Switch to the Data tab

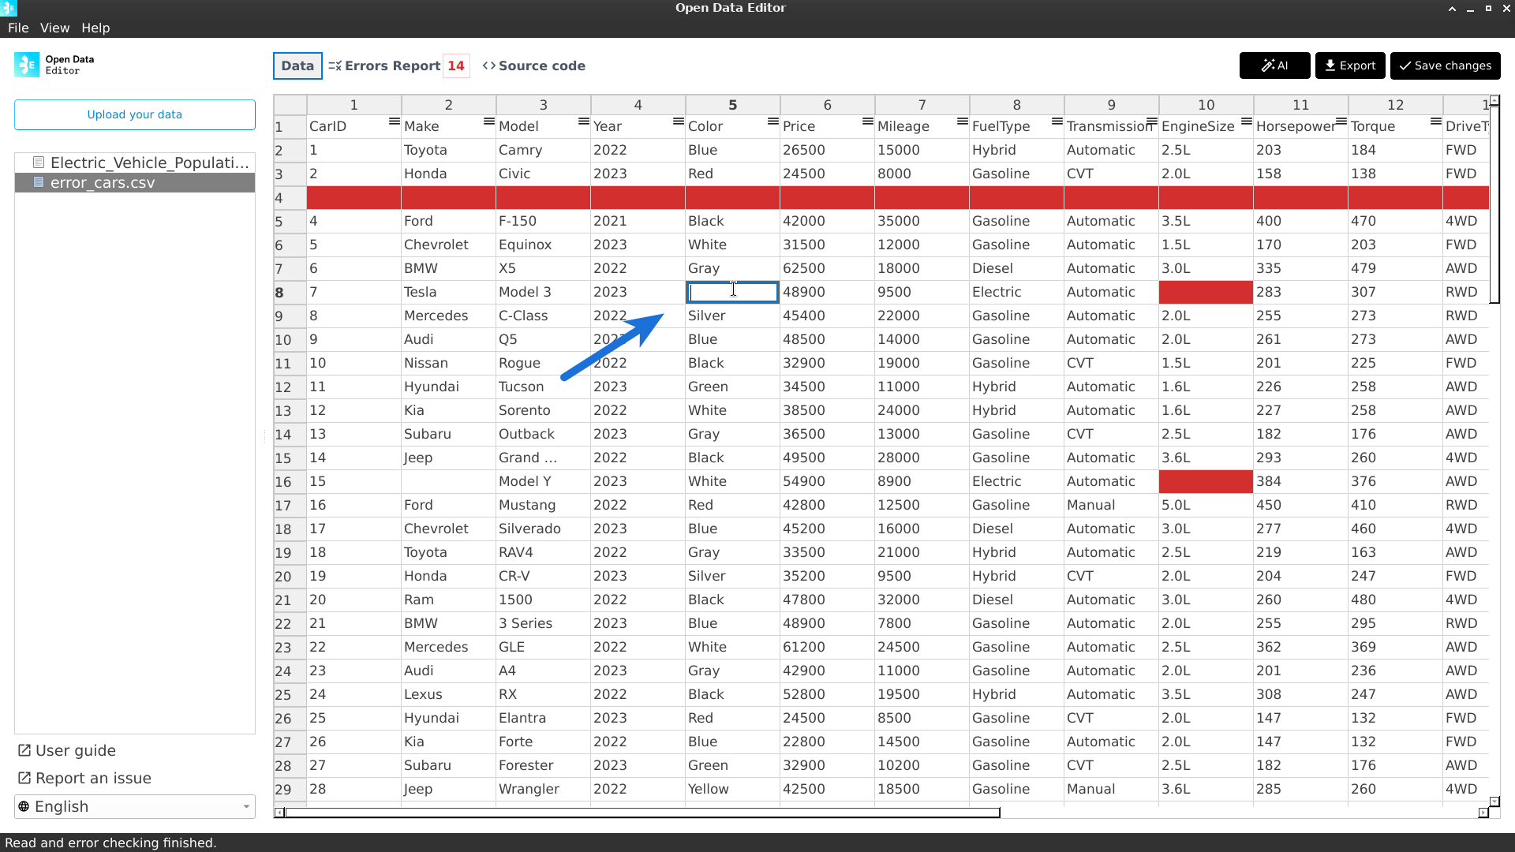297,65
